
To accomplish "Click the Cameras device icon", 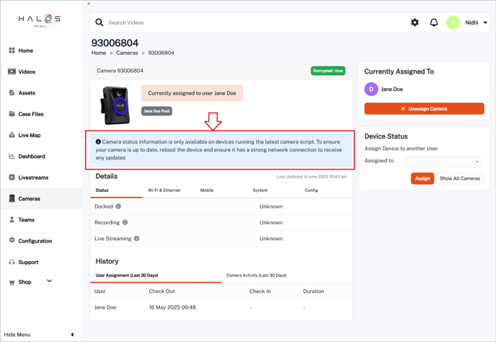I will tap(12, 198).
